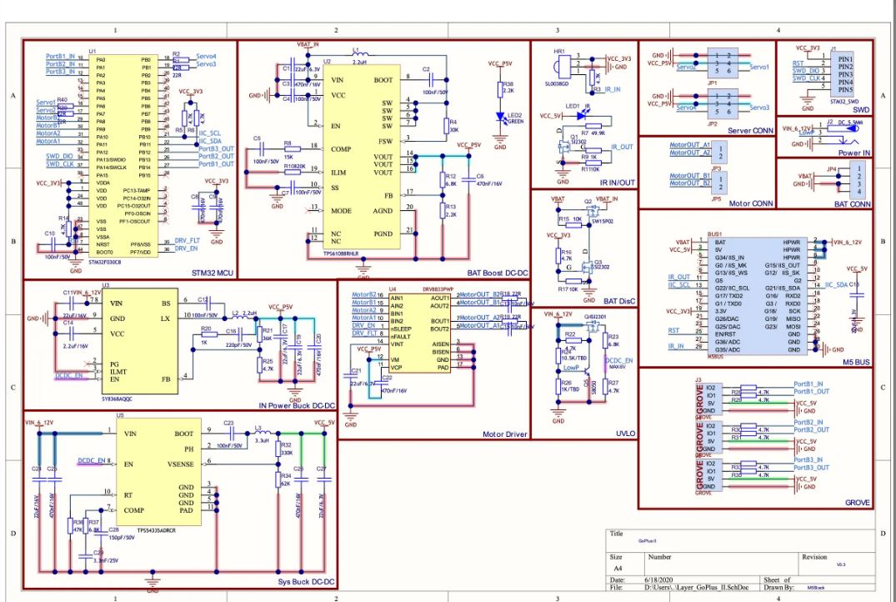
Task: Click the green LED2 diode symbol
Action: (501, 117)
